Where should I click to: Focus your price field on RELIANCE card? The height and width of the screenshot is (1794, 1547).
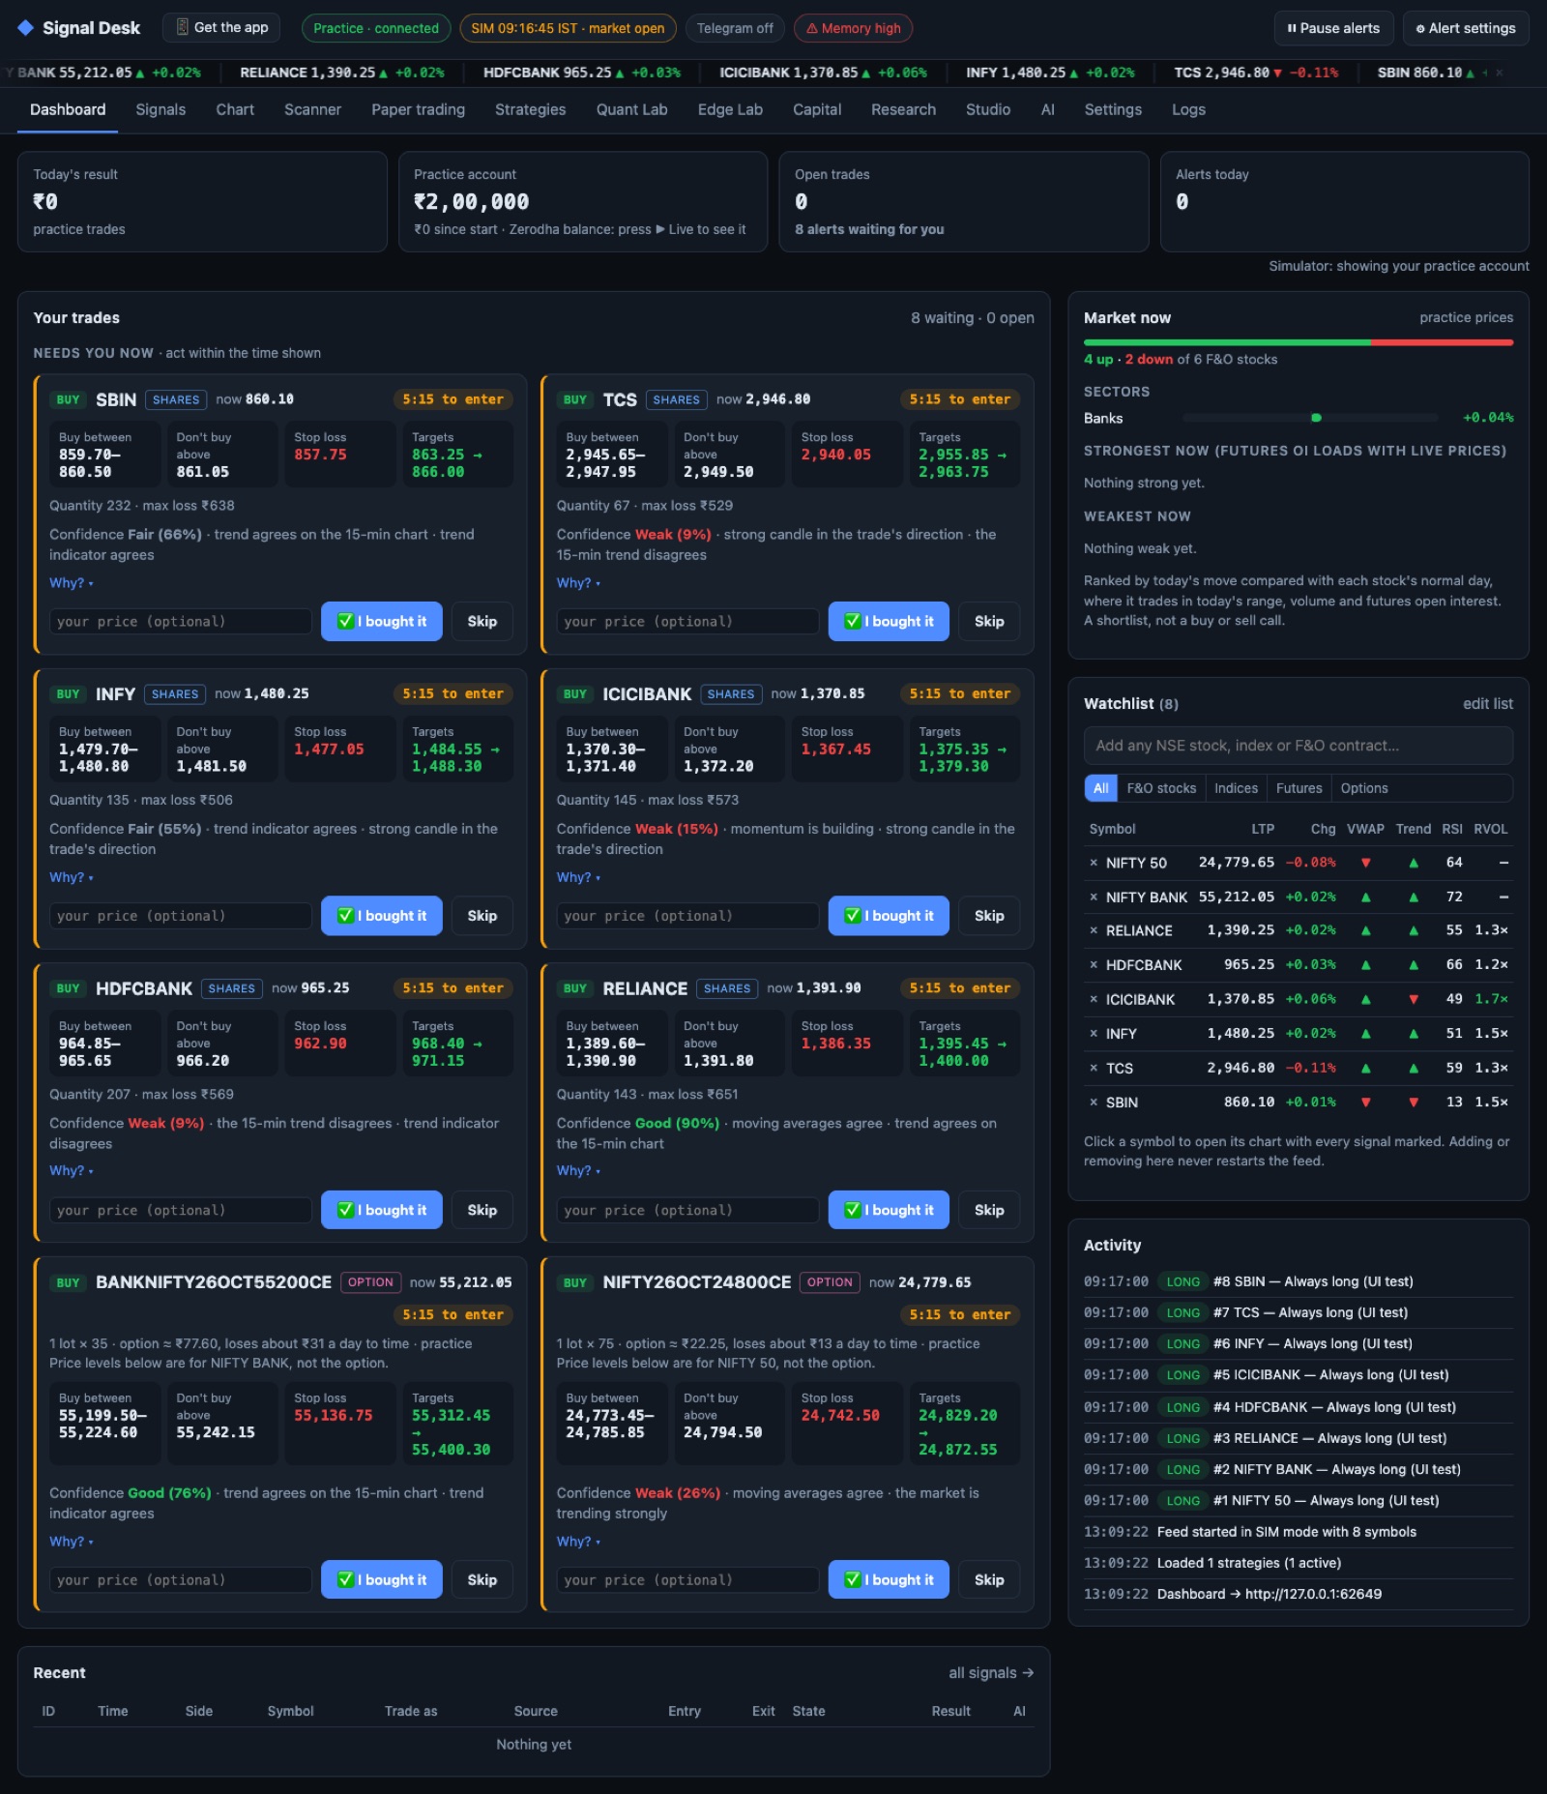coord(687,1210)
